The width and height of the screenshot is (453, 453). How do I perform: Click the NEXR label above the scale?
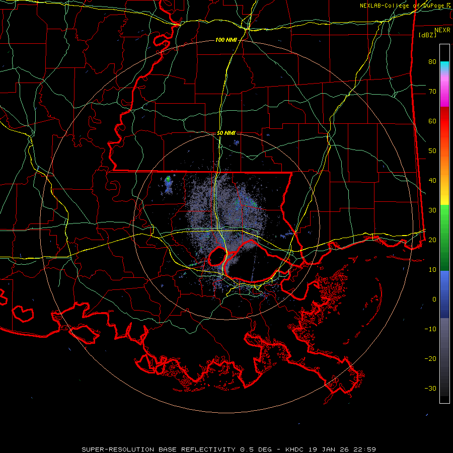[x=442, y=30]
